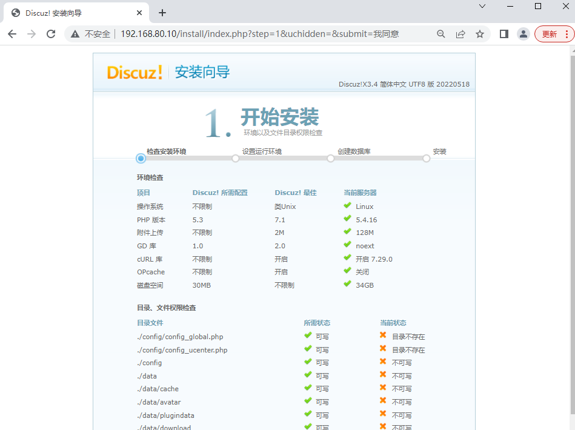Click the ./config/config_ucenter.php file path
The height and width of the screenshot is (430, 575).
tap(182, 350)
